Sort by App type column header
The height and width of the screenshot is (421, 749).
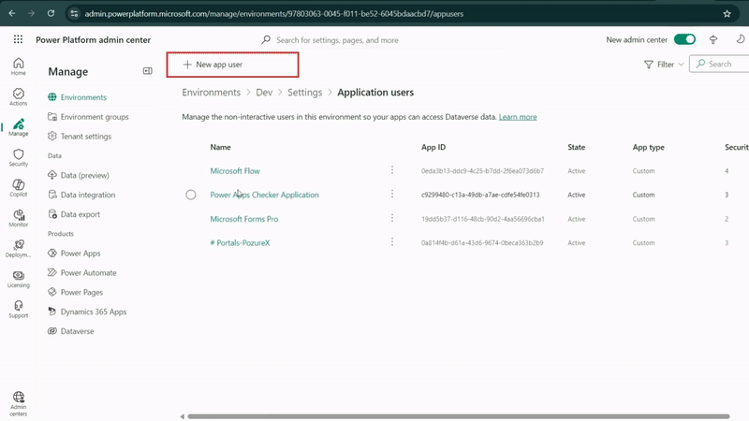point(648,147)
